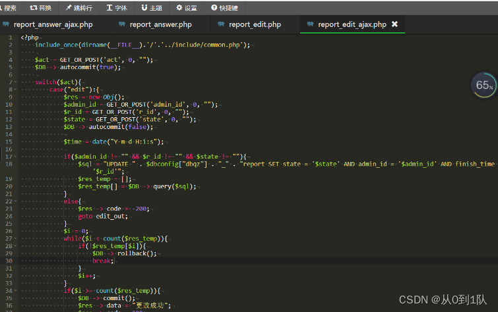
Task: Click the "$admin_id" variable on line 10
Action: (80, 105)
